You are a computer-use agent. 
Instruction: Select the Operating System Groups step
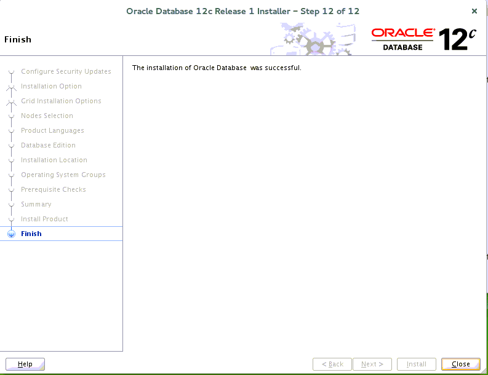point(63,175)
